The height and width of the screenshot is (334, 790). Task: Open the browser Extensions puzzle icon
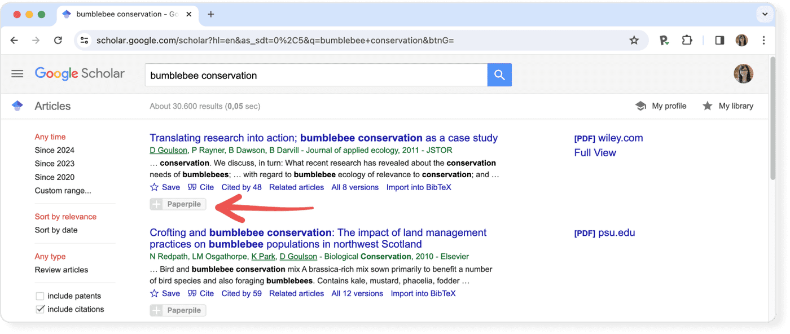point(687,40)
